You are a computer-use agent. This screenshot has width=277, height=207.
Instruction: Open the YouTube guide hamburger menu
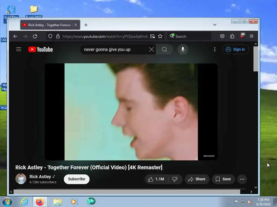click(x=19, y=49)
